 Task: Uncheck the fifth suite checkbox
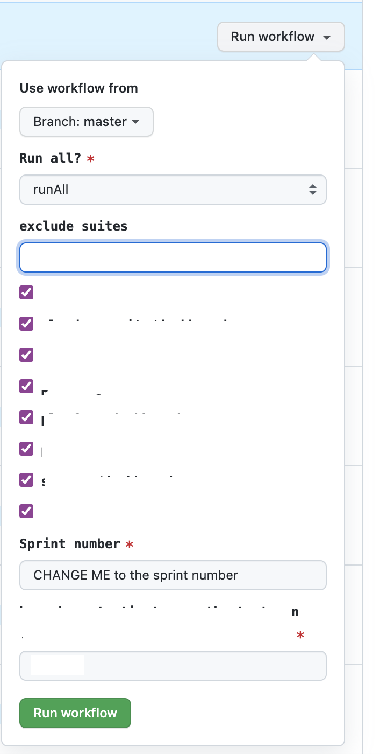[26, 417]
